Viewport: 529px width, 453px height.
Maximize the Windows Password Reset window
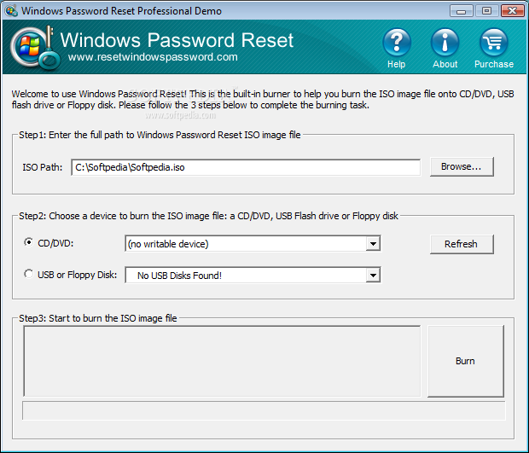(x=486, y=11)
